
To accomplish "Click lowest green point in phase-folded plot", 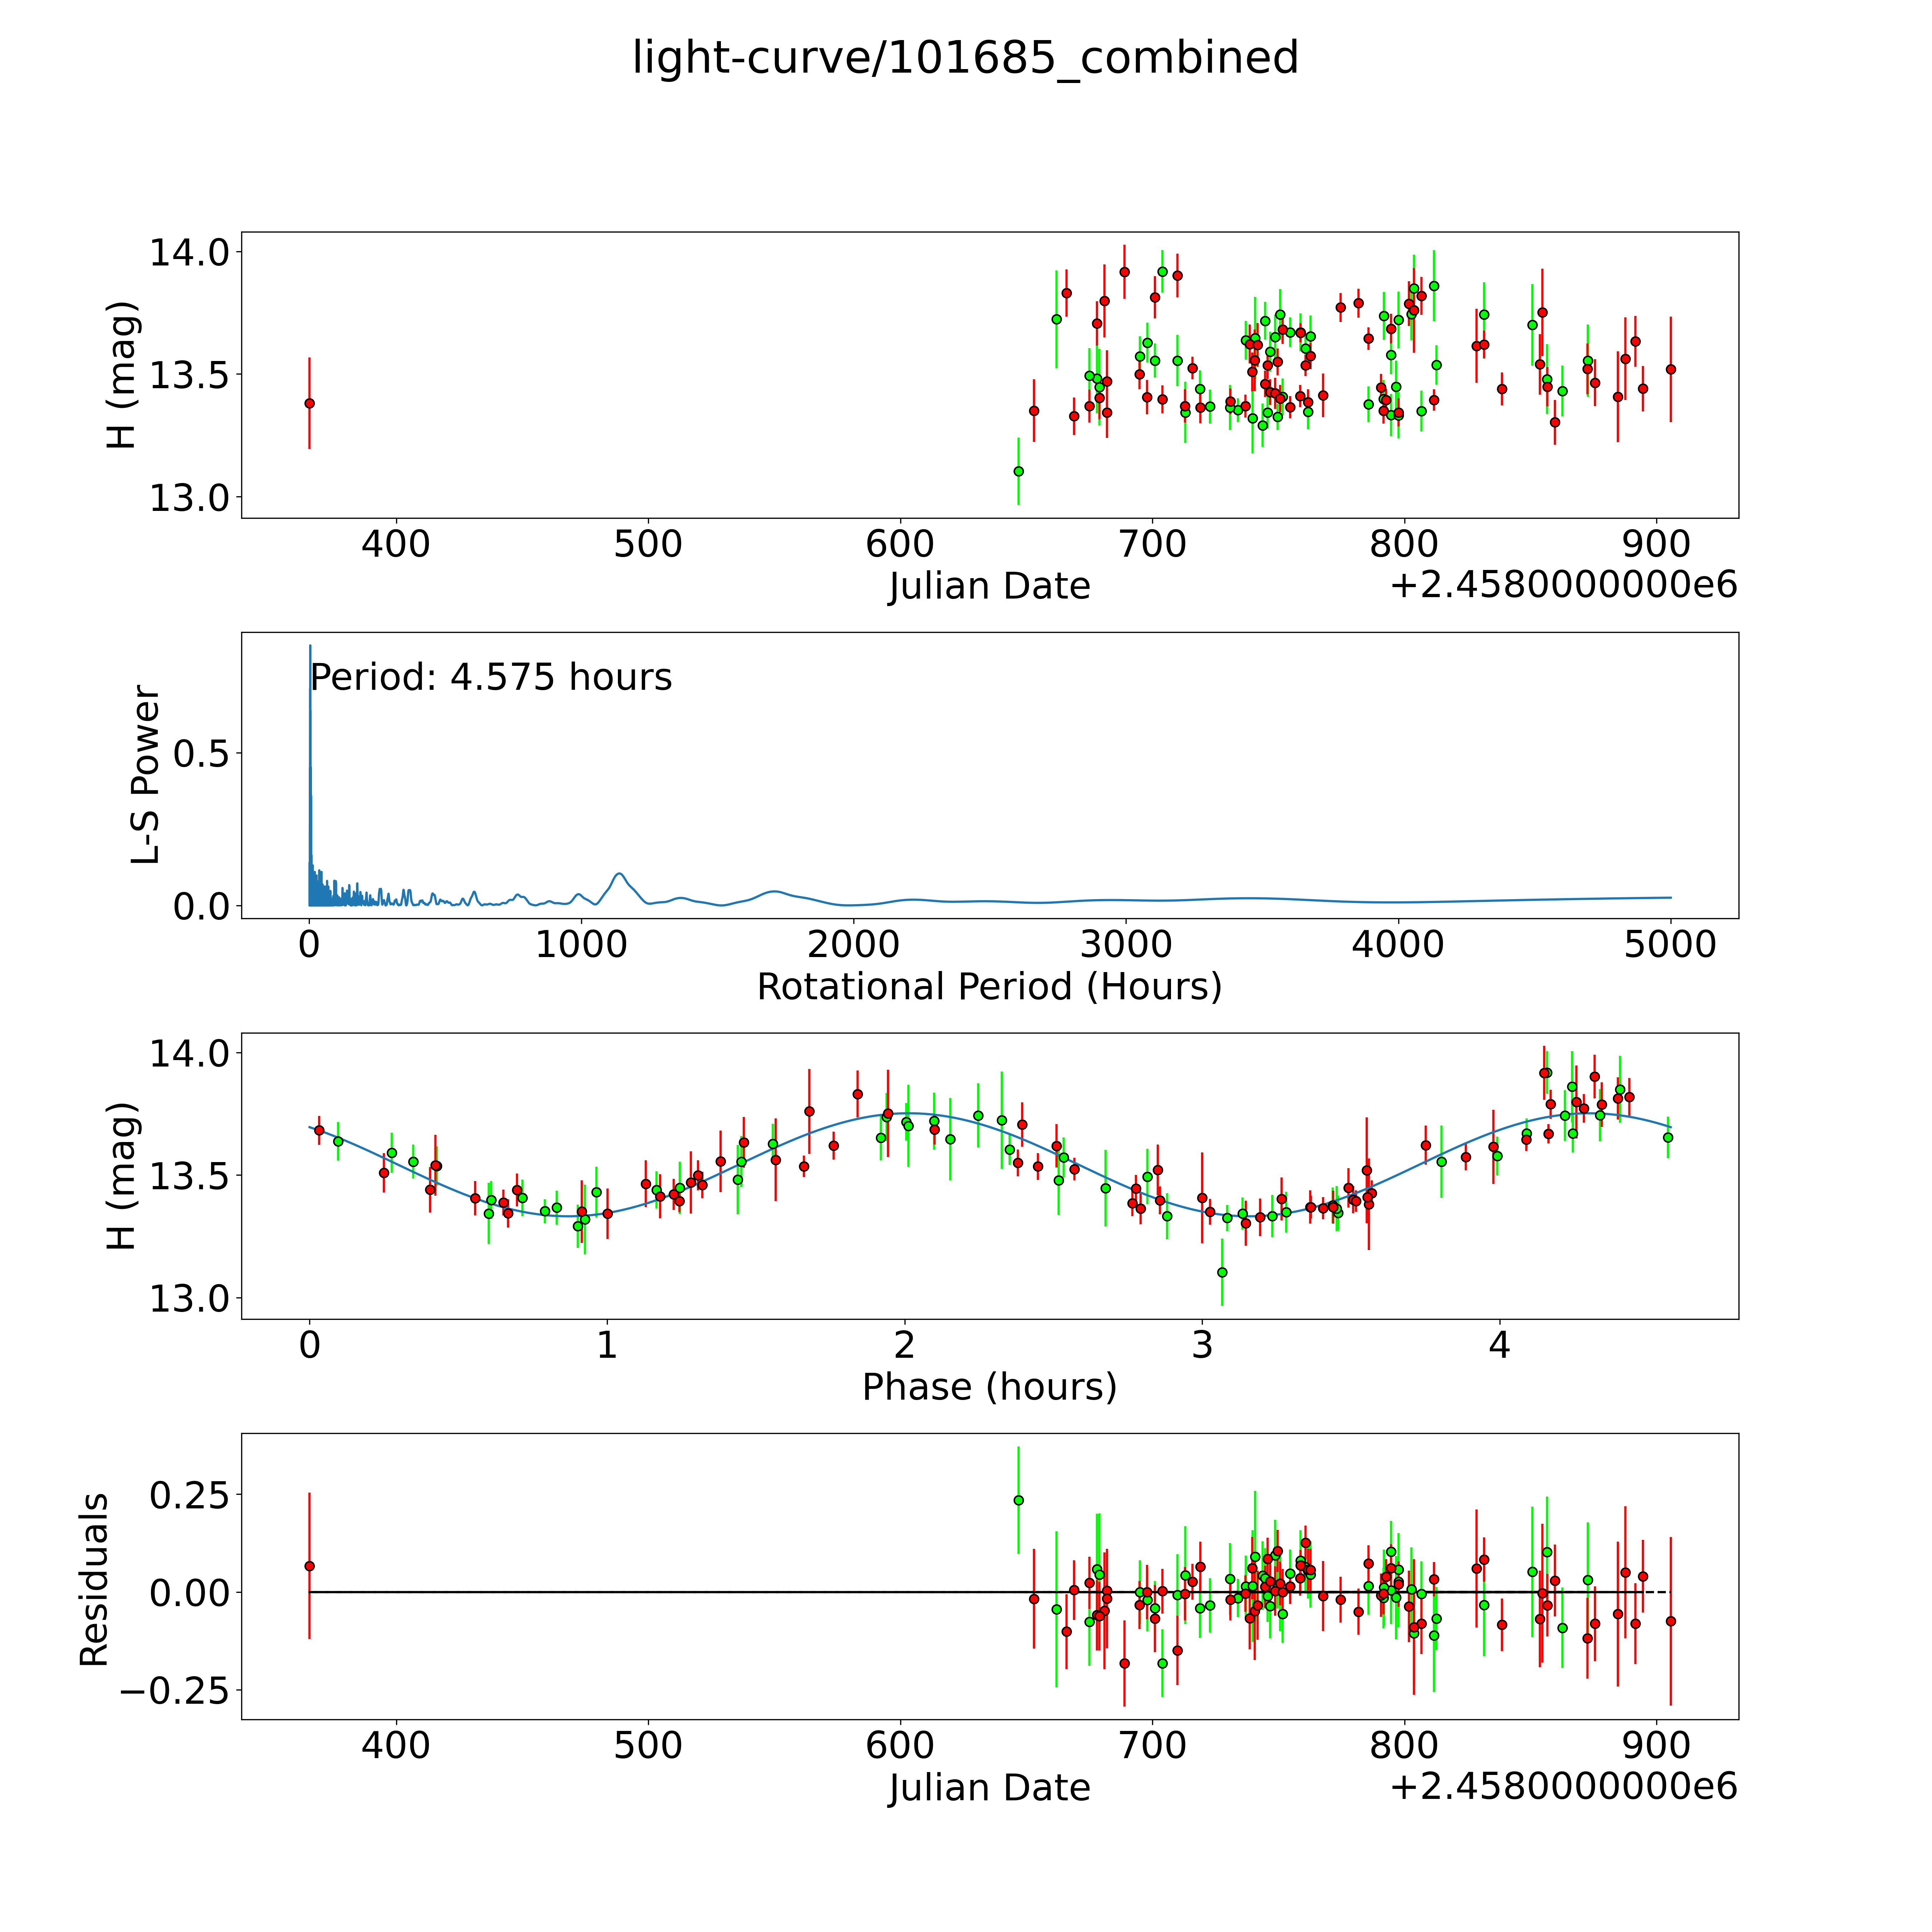I will tap(1222, 1272).
